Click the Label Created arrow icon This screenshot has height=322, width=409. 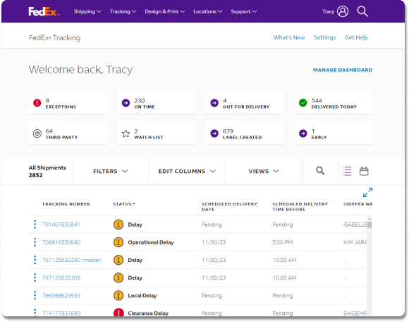(214, 133)
